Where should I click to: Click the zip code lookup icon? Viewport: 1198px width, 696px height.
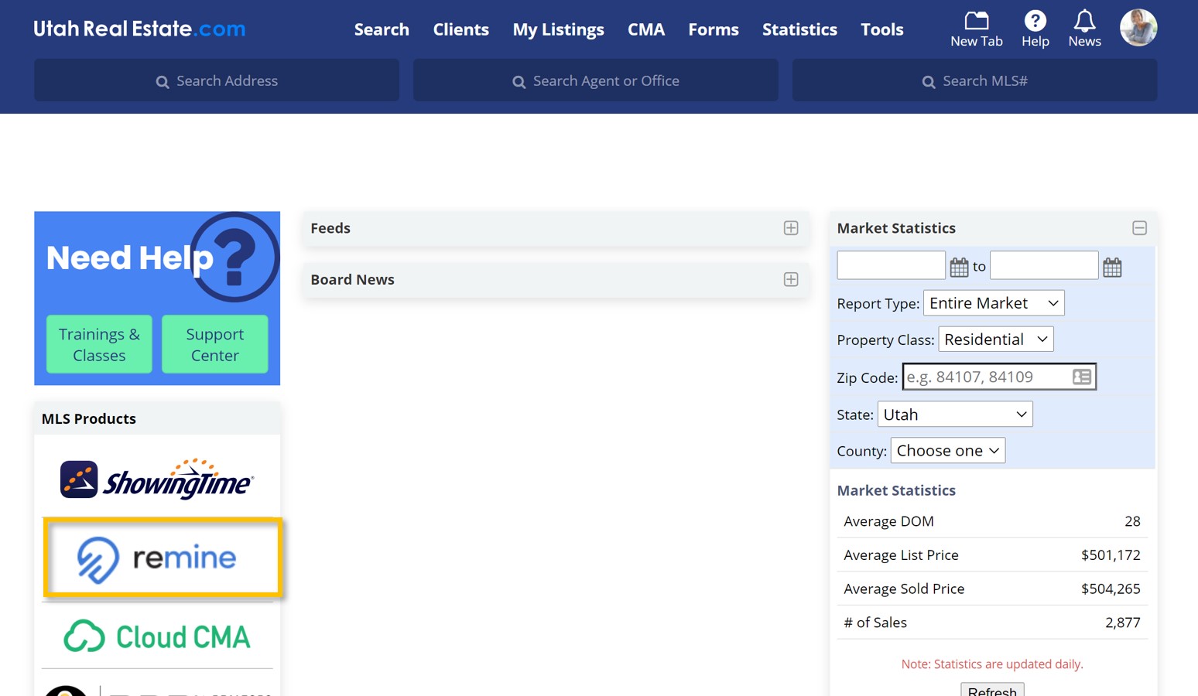pos(1081,377)
